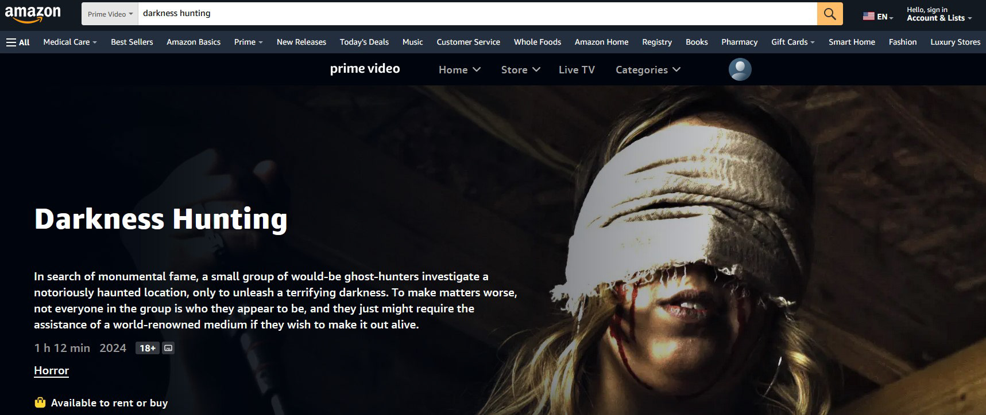Viewport: 986px width, 415px height.
Task: Click the US flag language icon
Action: pos(868,17)
